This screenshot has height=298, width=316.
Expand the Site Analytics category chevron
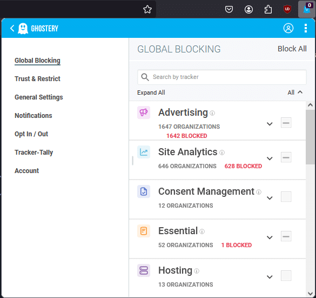270,158
